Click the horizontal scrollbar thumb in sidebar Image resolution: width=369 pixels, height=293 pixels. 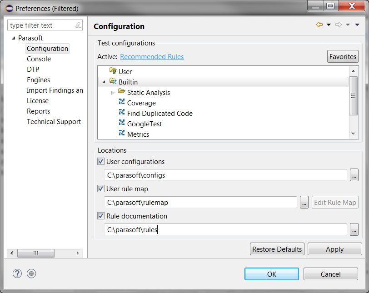coord(36,253)
